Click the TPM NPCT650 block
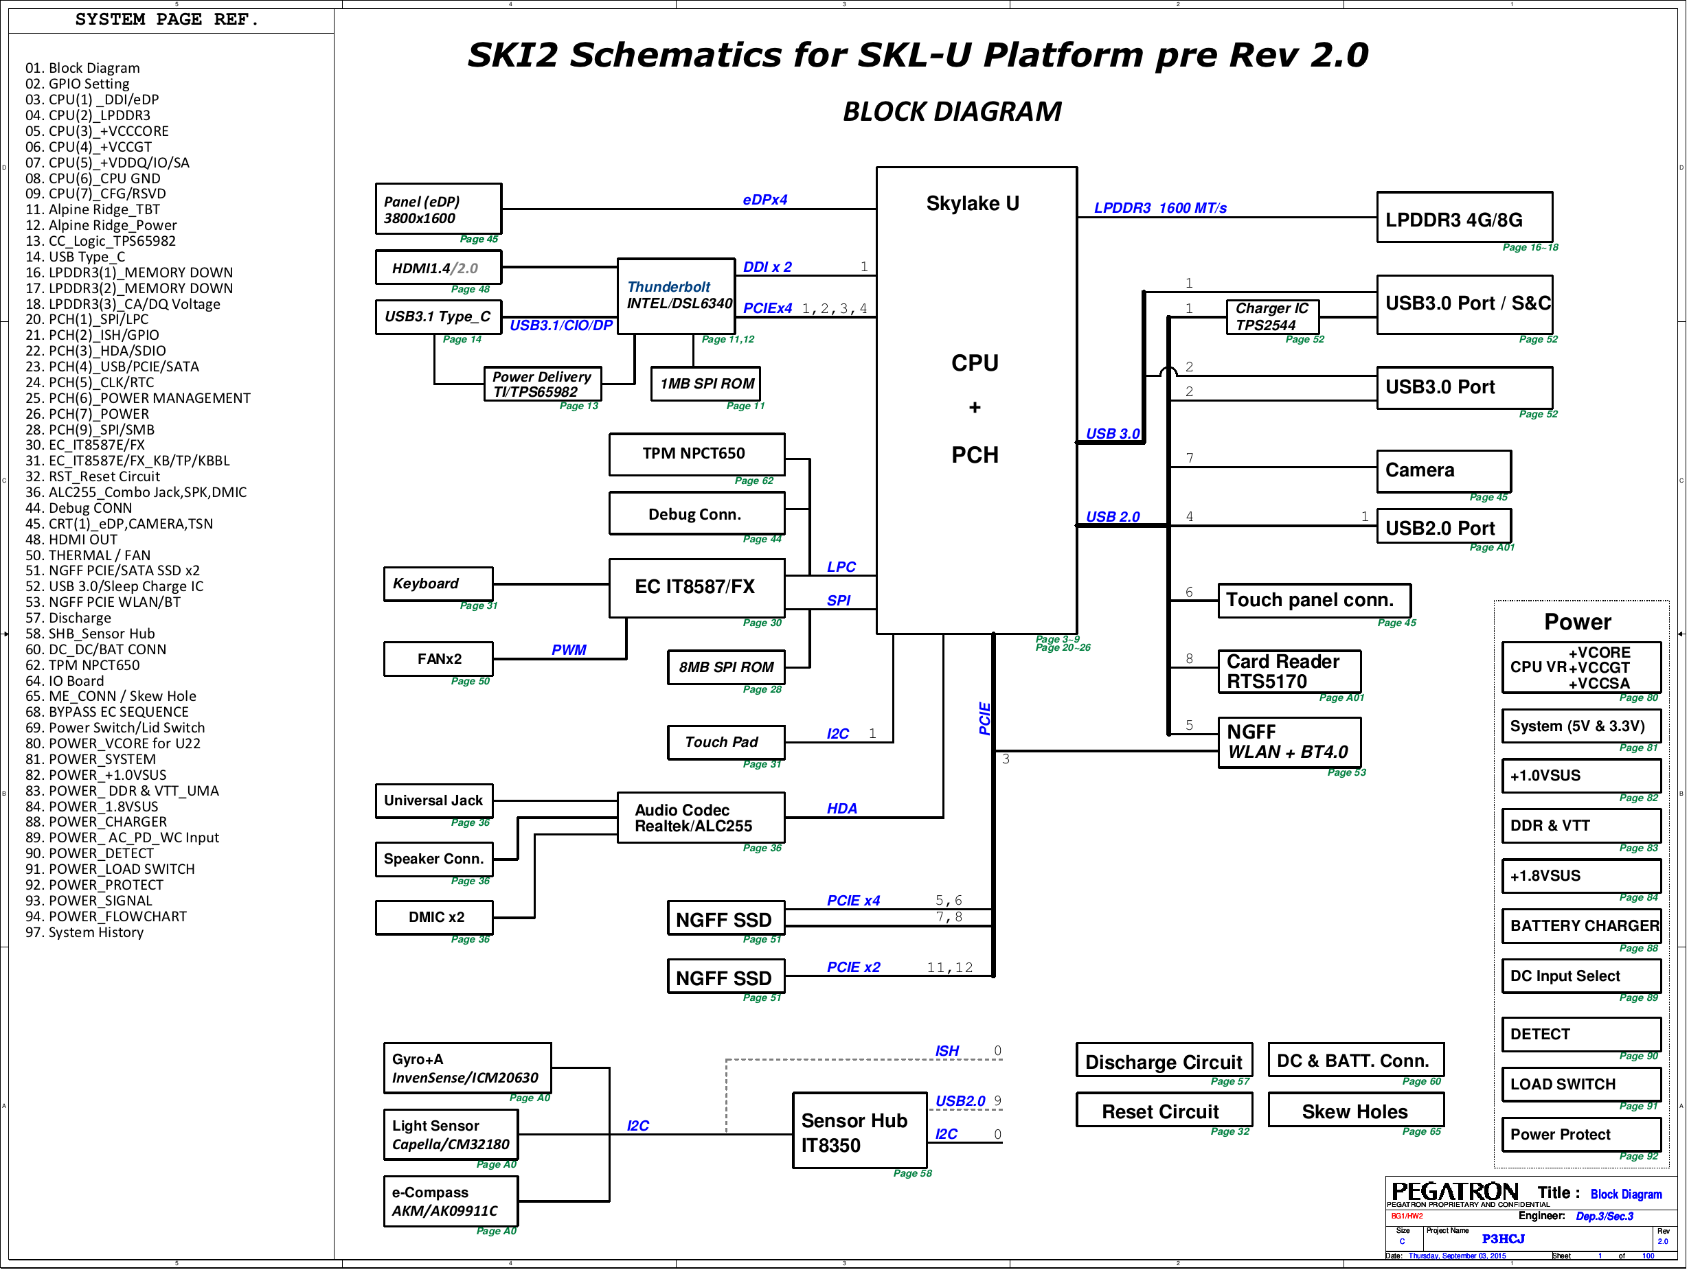This screenshot has height=1270, width=1689. (x=696, y=454)
